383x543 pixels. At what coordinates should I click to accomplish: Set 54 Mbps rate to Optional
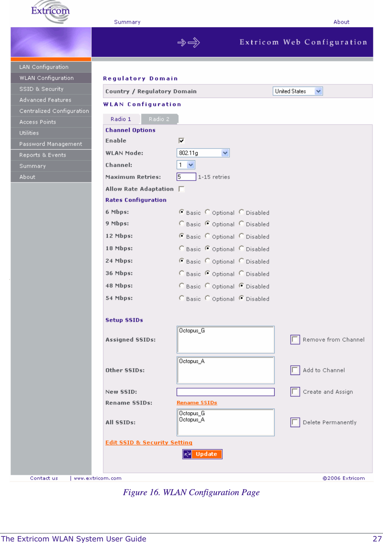[x=207, y=298]
